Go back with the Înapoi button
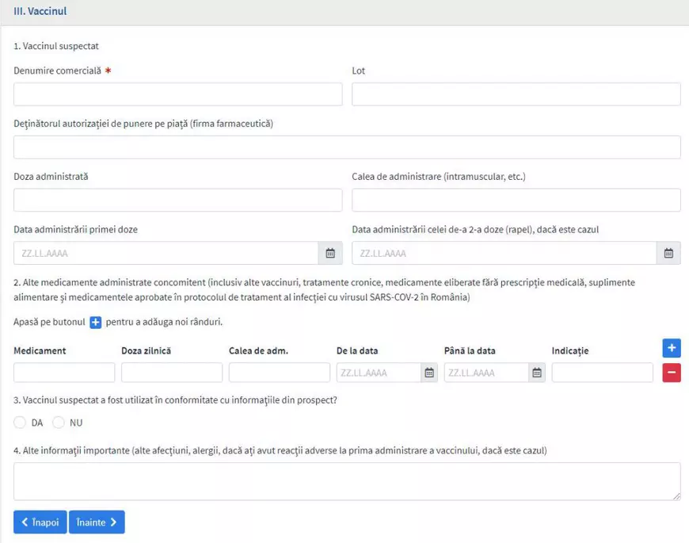 pyautogui.click(x=40, y=522)
